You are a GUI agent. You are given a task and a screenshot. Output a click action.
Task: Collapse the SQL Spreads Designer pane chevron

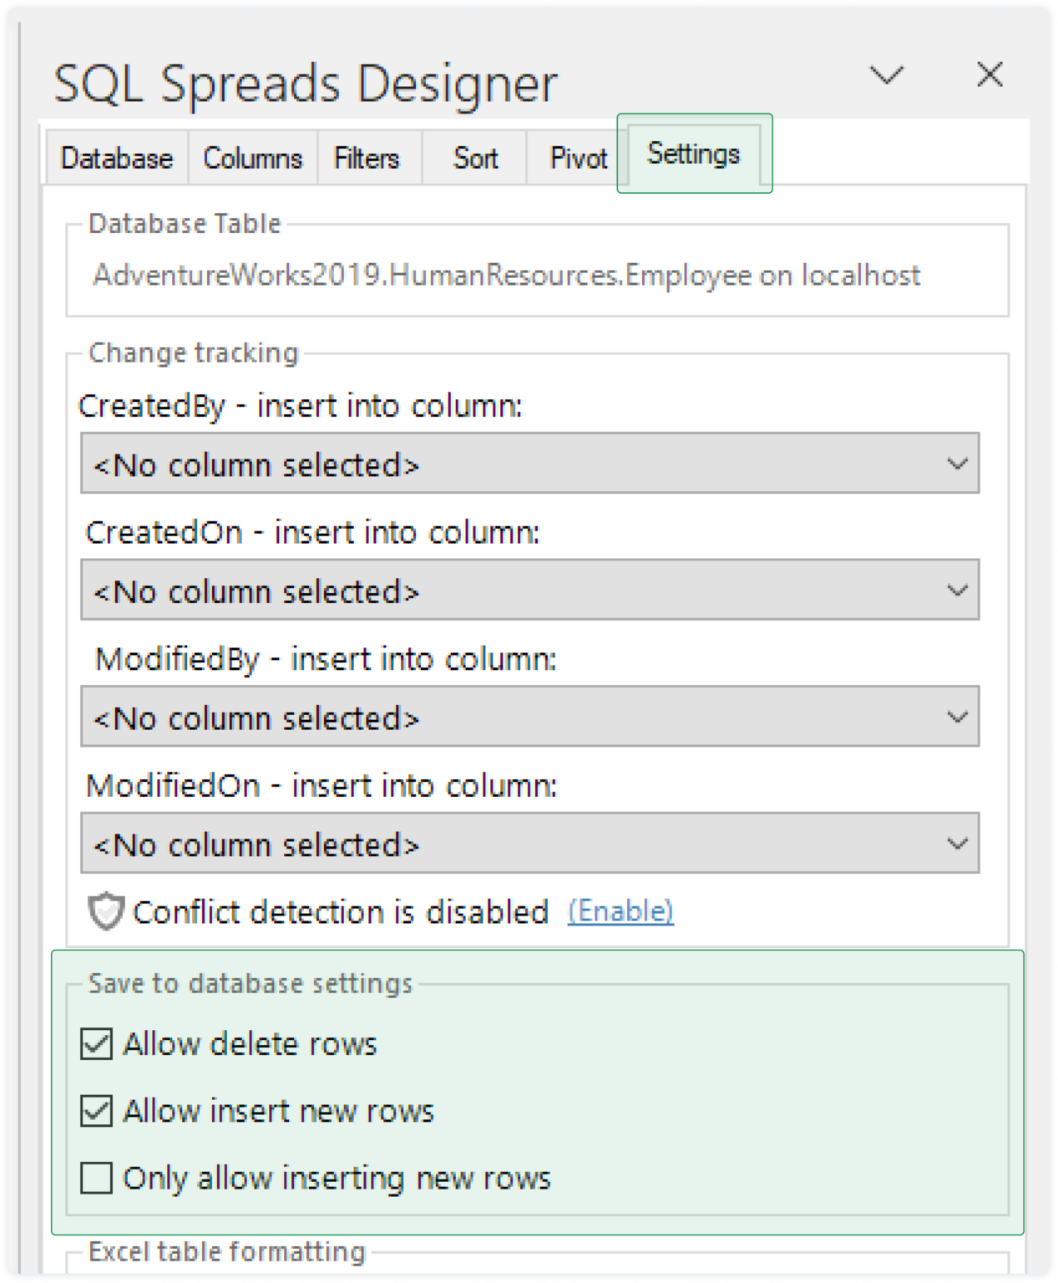tap(886, 75)
